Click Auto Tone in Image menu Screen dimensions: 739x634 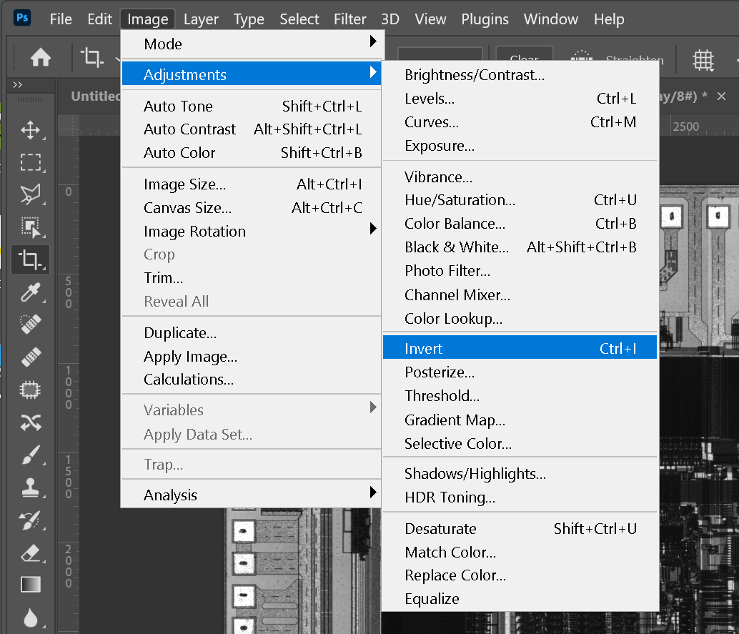pos(252,106)
